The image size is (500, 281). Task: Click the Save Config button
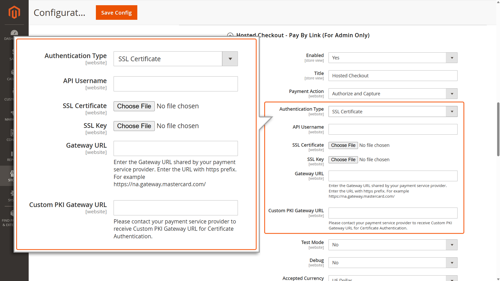click(116, 13)
